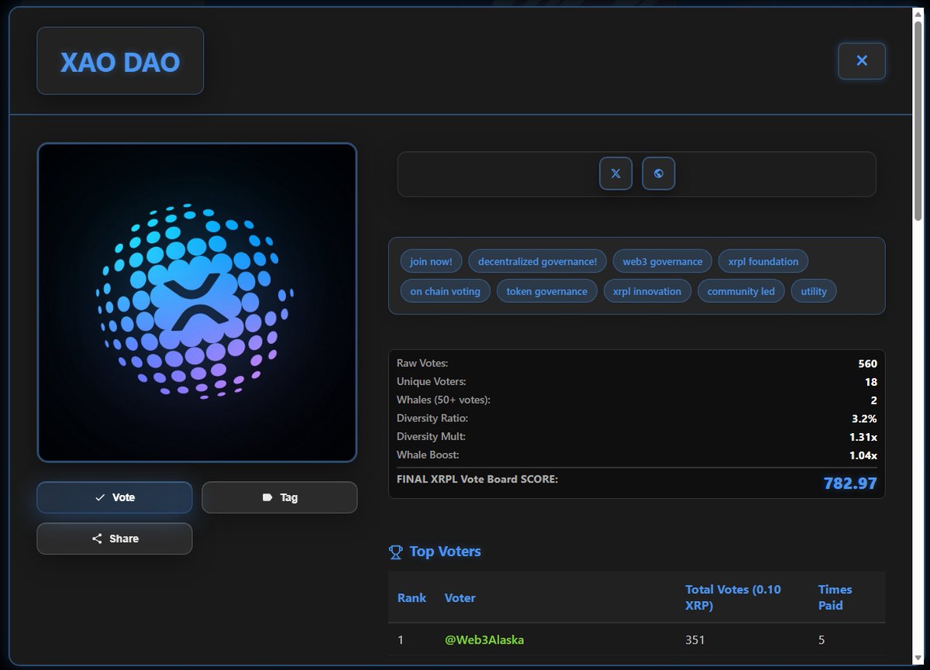The width and height of the screenshot is (930, 670).
Task: Click the Times Paid column header
Action: [835, 597]
